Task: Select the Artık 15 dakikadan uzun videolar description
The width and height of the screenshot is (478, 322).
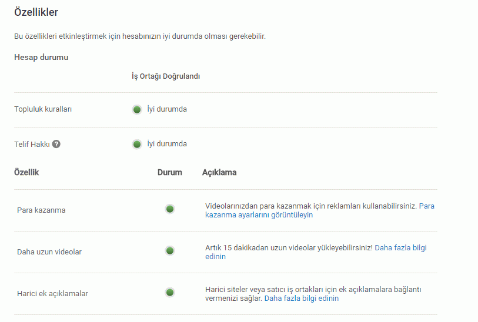Action: [x=289, y=248]
